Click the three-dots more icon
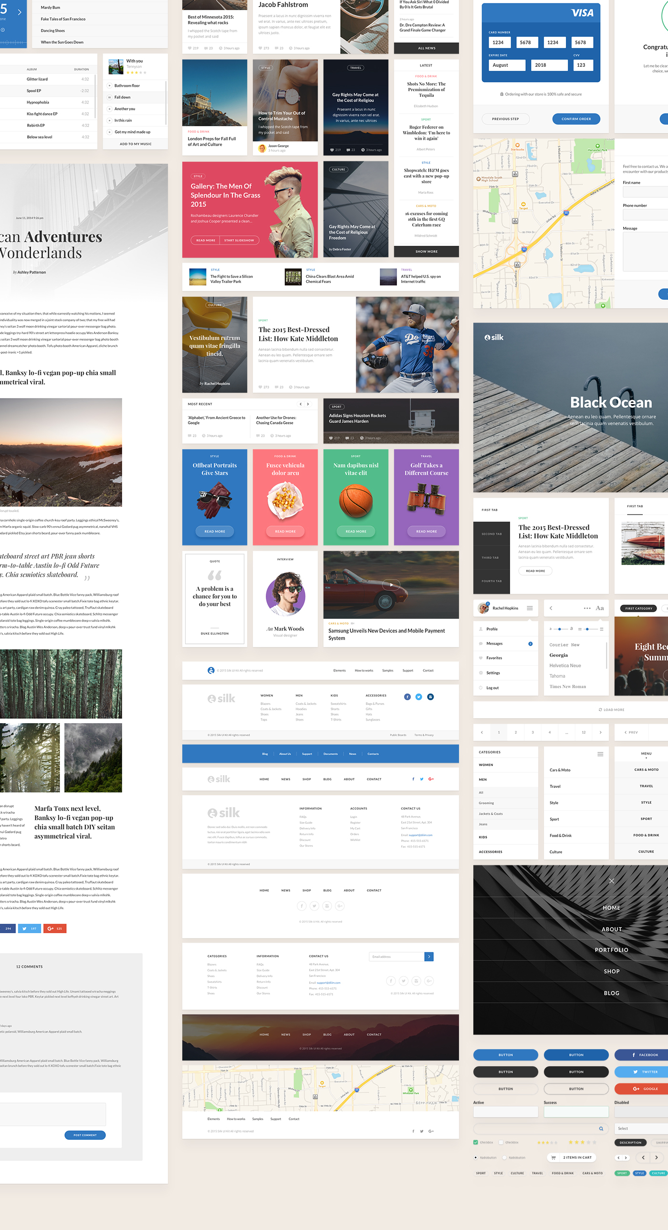This screenshot has height=1230, width=668. click(587, 608)
